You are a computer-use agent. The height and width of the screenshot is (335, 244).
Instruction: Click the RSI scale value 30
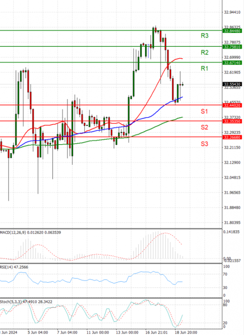[x=225, y=288]
